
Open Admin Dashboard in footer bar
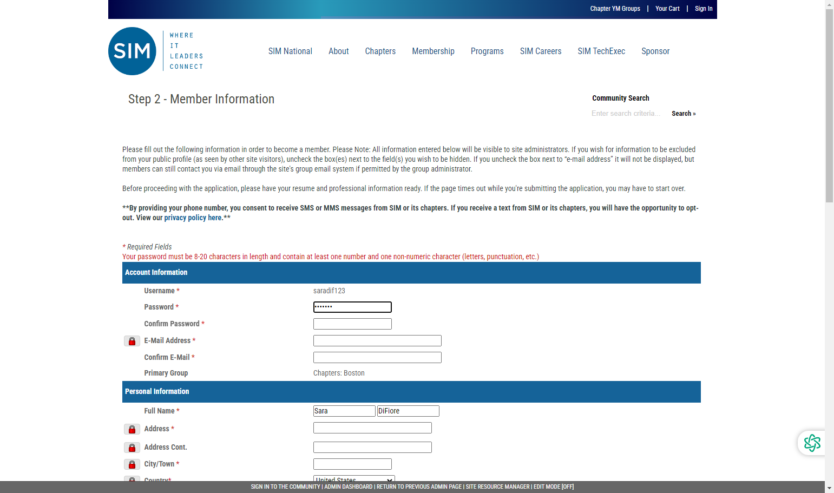point(349,487)
